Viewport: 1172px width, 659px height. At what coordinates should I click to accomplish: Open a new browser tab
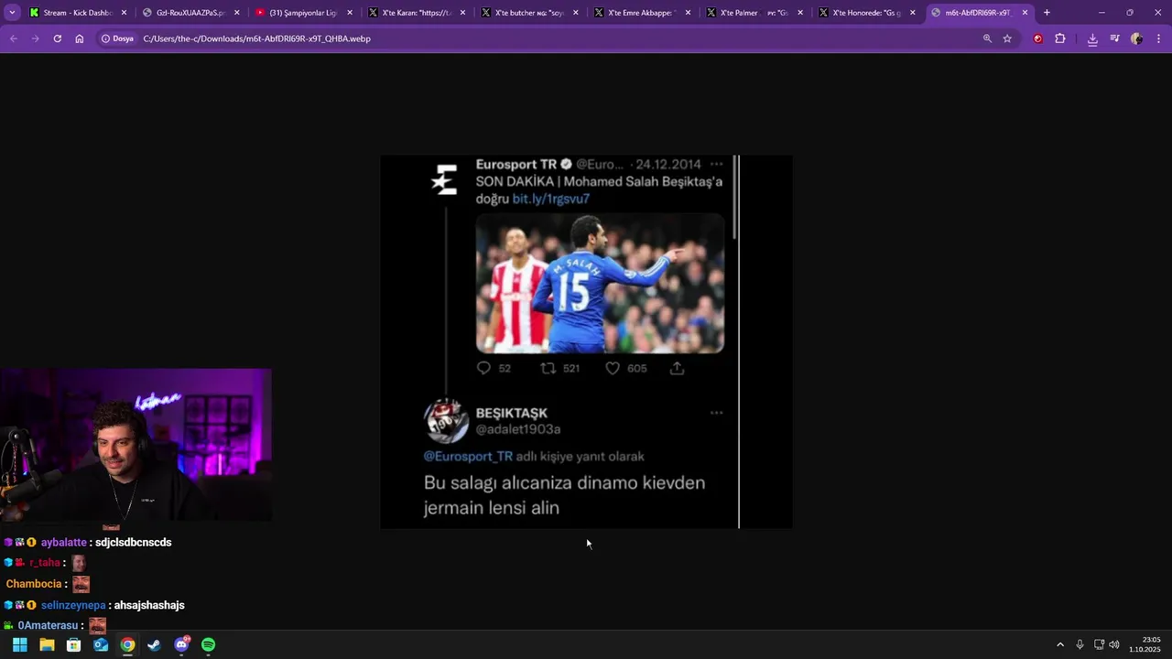click(1047, 13)
